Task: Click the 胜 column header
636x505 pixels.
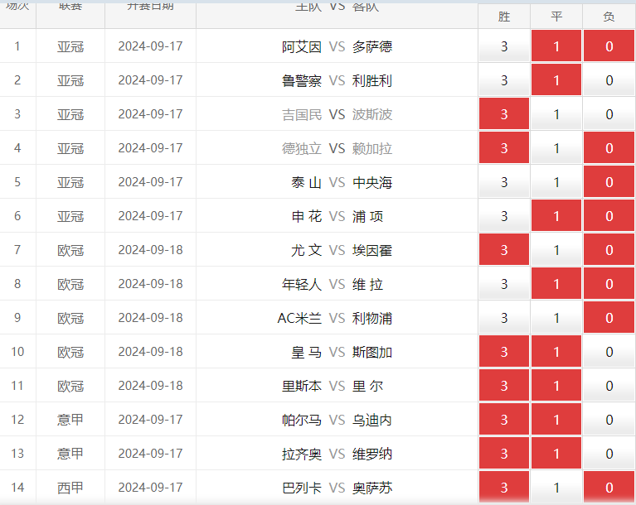Action: click(504, 17)
